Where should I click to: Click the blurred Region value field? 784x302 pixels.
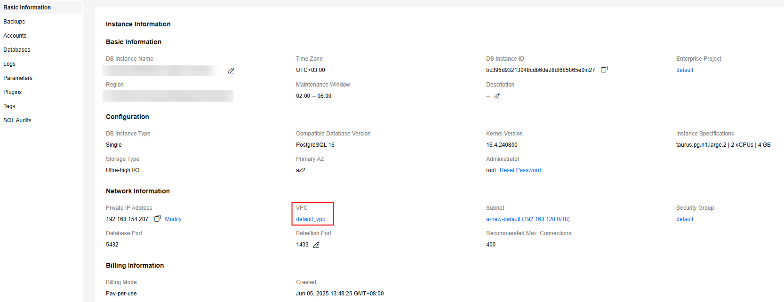coord(168,96)
